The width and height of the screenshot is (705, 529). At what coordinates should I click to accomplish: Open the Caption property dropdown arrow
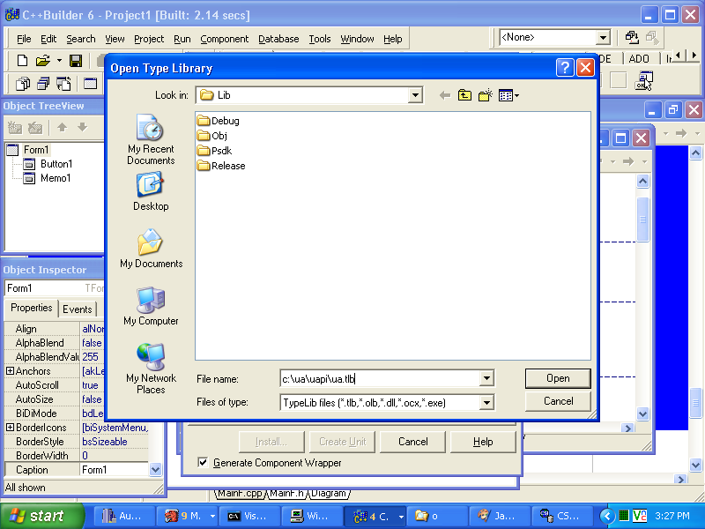pos(155,470)
